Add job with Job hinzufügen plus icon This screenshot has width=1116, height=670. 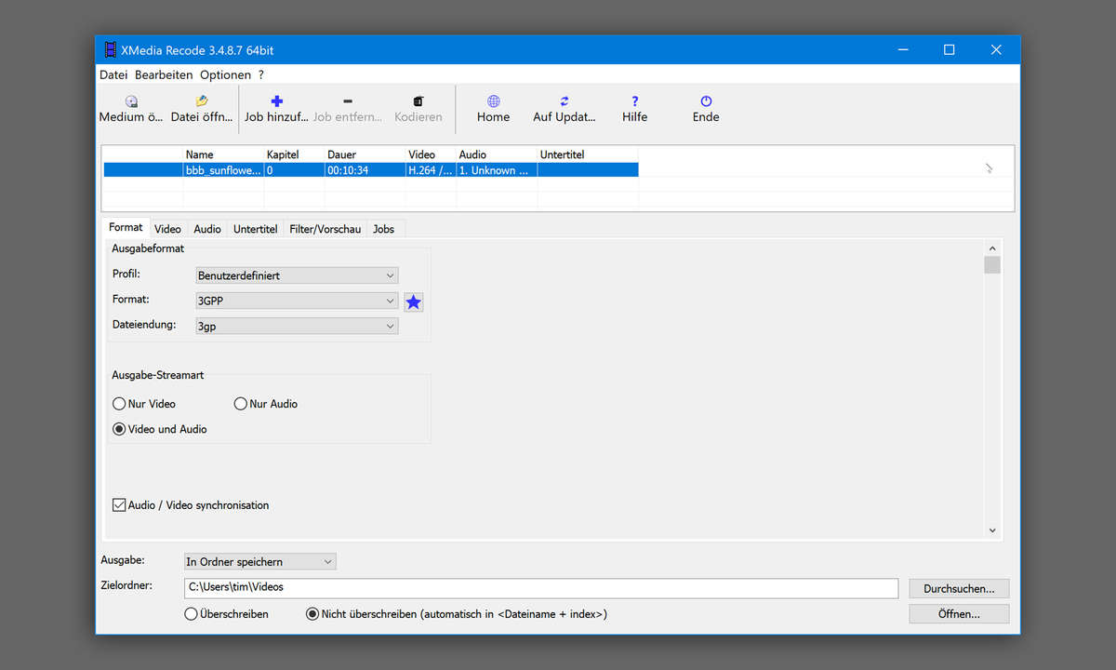click(x=276, y=101)
